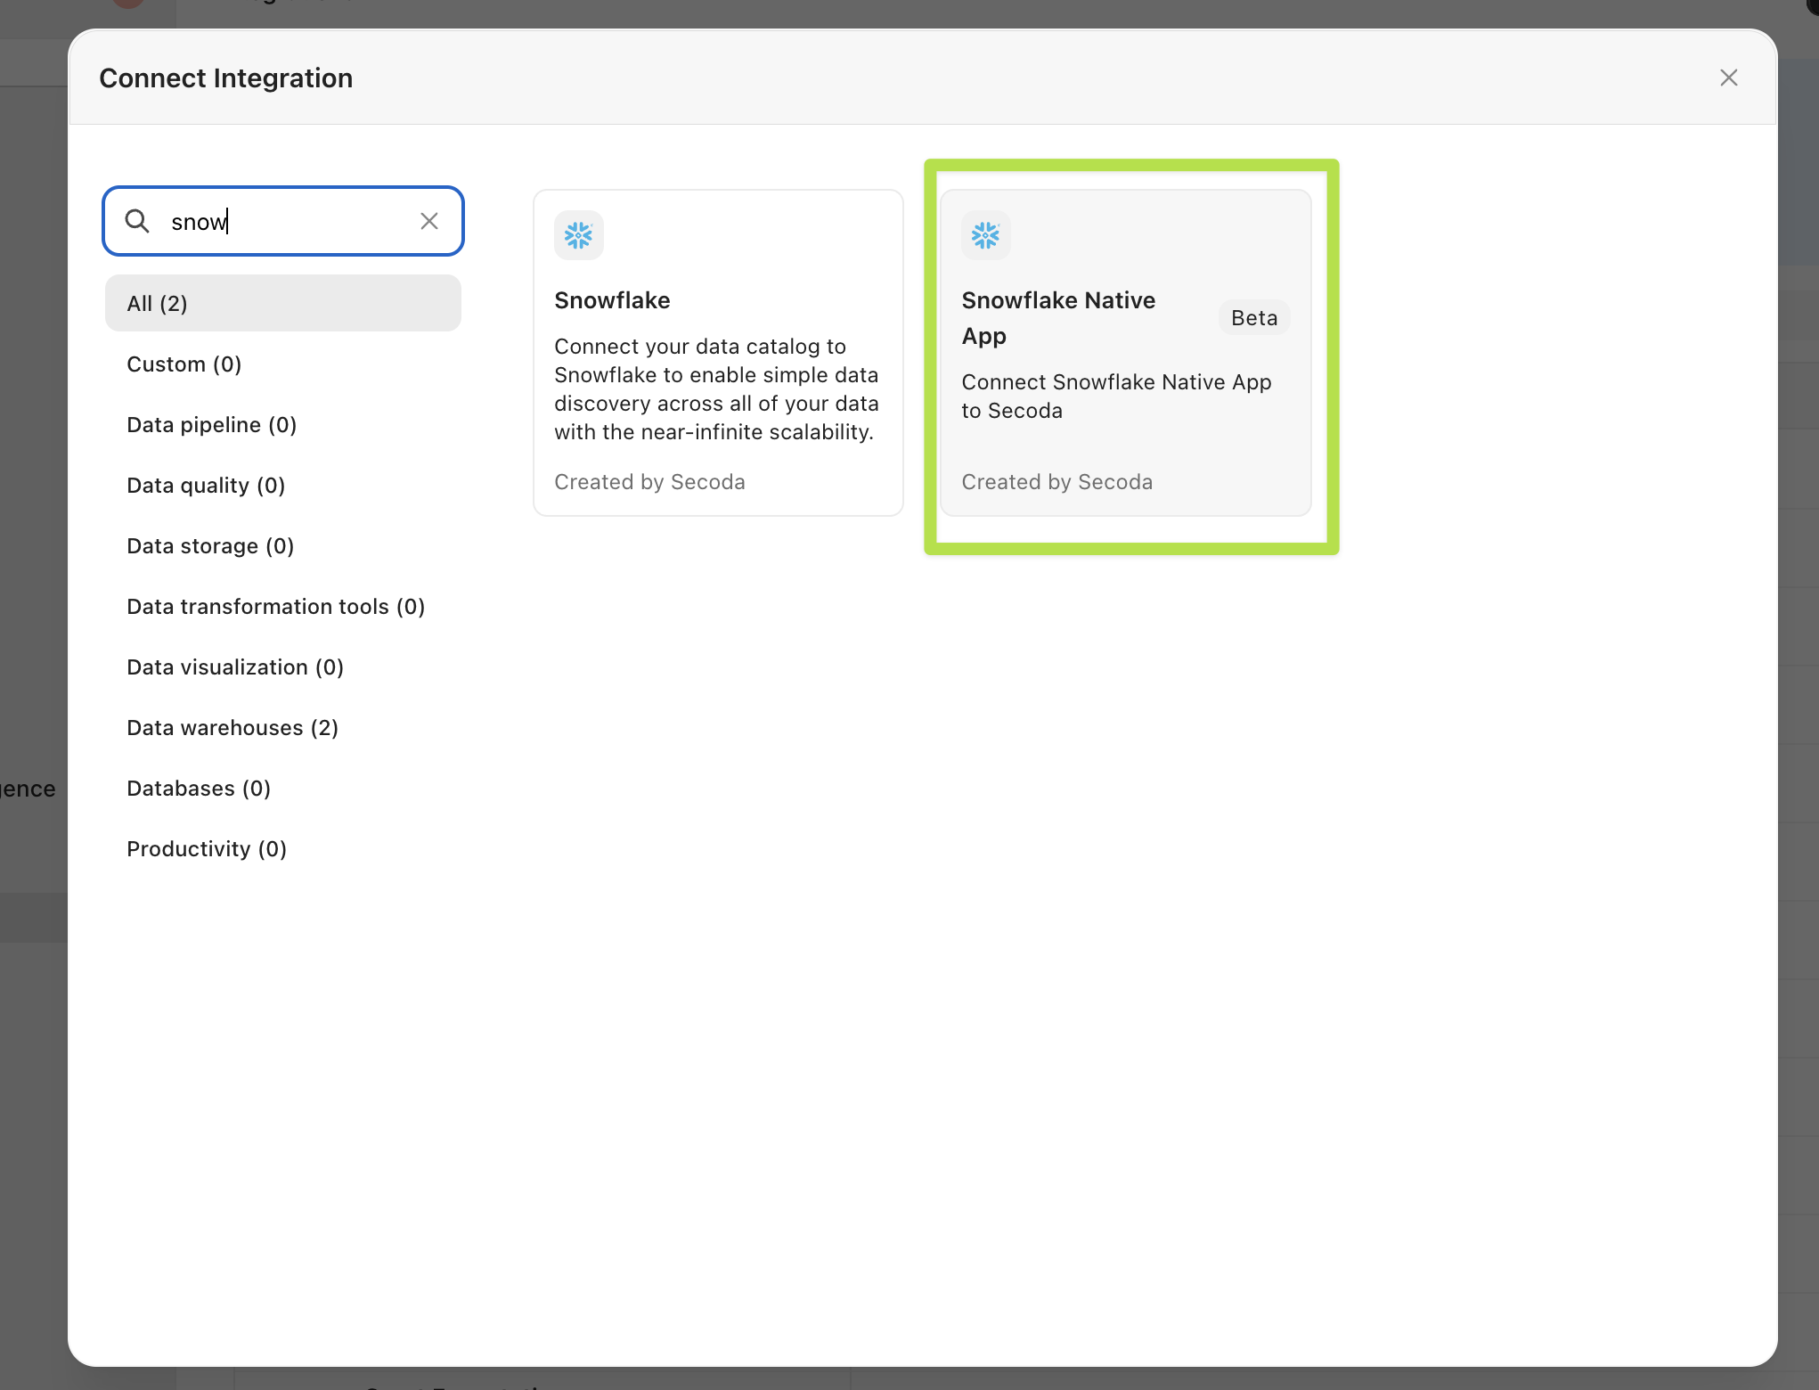The height and width of the screenshot is (1390, 1819).
Task: Choose the Databases (0) category
Action: click(x=199, y=788)
